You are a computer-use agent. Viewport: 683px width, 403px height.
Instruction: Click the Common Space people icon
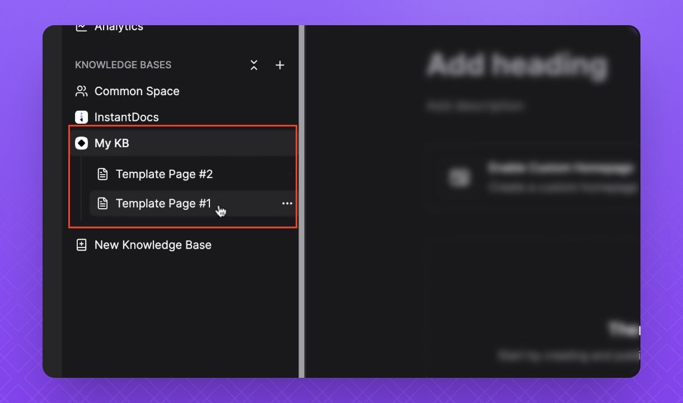pos(82,91)
